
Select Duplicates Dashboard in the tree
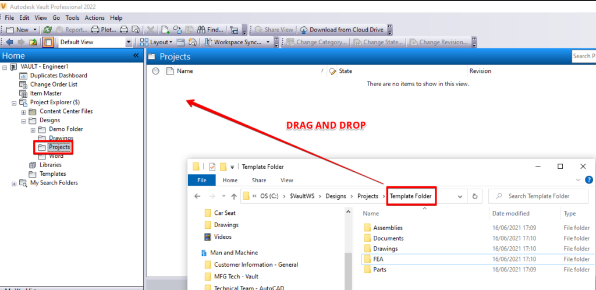59,75
